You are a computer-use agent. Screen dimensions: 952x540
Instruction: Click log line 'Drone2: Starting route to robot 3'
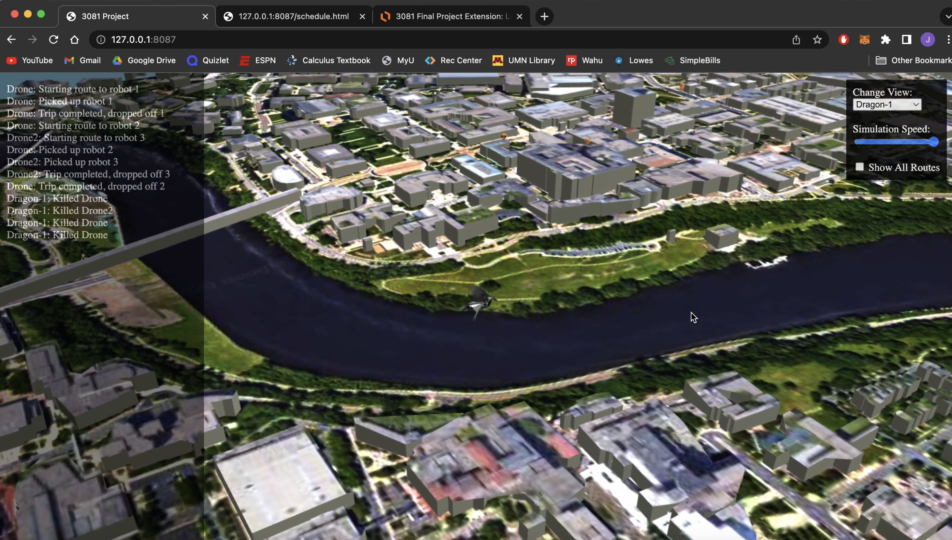point(76,138)
